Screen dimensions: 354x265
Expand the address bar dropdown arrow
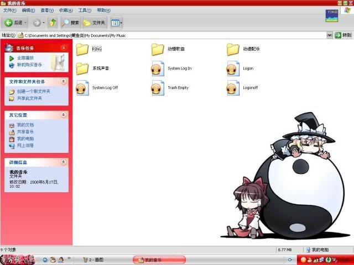coord(330,35)
